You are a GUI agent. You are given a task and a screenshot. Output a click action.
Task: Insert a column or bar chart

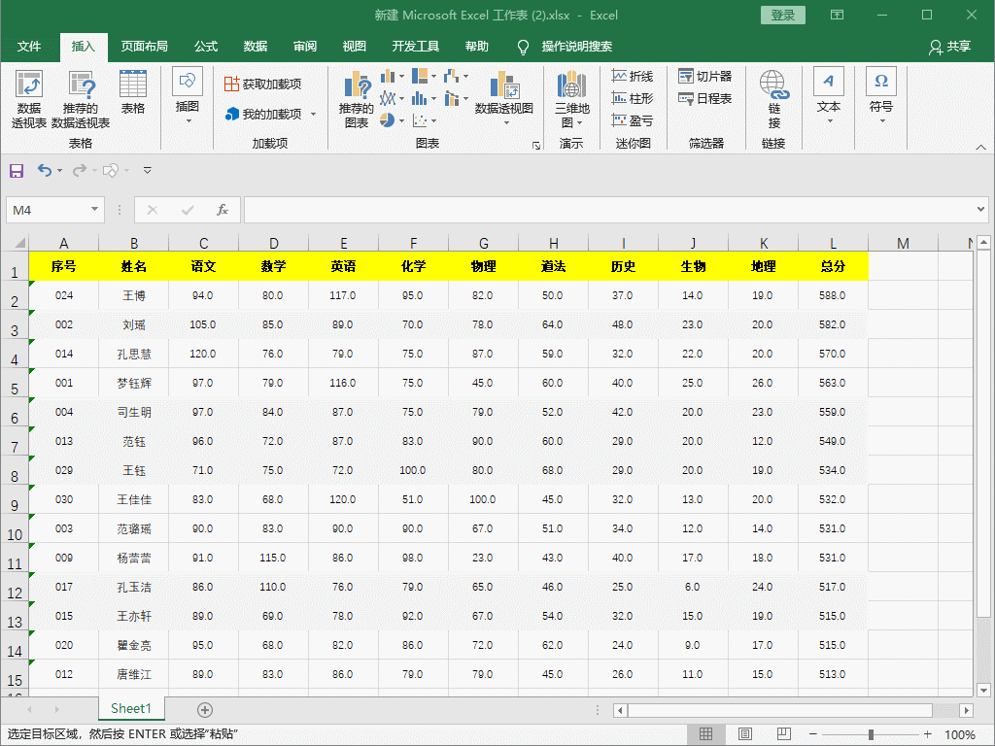[x=393, y=77]
